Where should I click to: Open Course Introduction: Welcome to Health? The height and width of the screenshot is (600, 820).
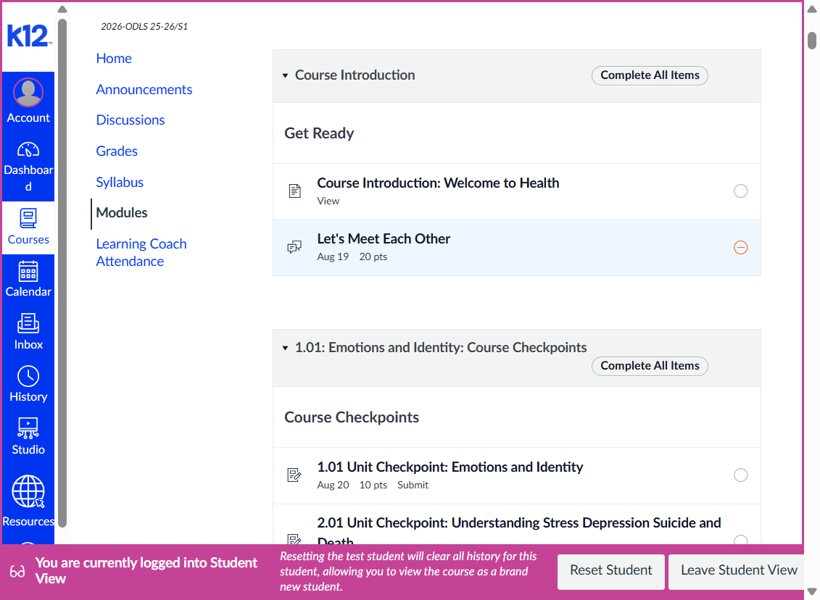[x=438, y=183]
